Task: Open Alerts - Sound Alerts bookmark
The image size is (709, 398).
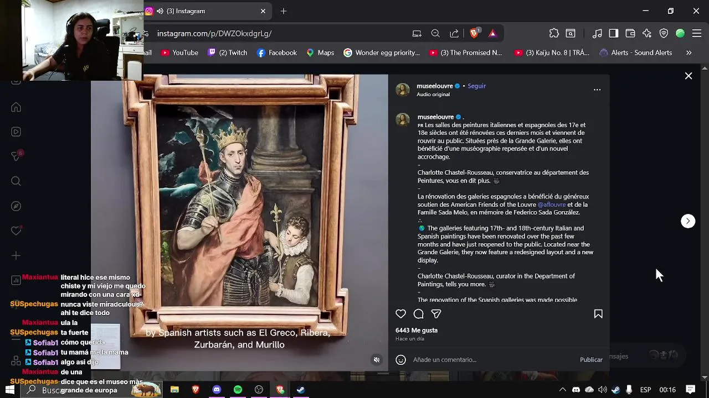Action: coord(636,53)
